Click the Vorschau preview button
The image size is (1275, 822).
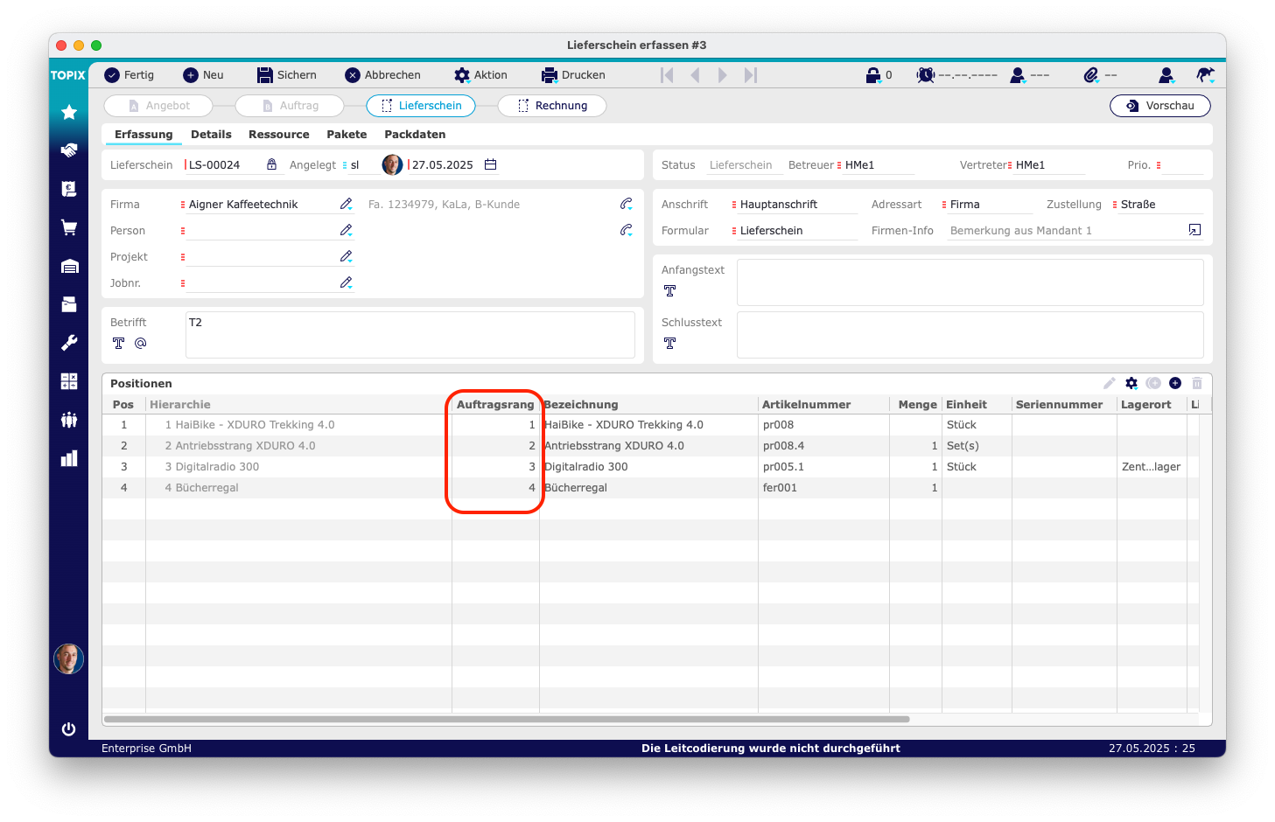tap(1160, 106)
